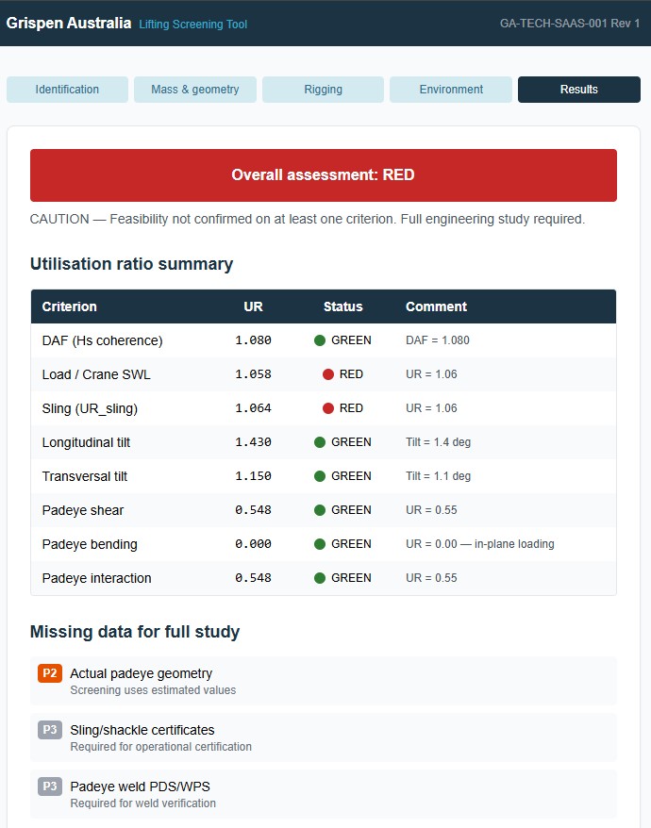The height and width of the screenshot is (828, 651).
Task: Click the CAUTION feasibility message
Action: pos(308,219)
